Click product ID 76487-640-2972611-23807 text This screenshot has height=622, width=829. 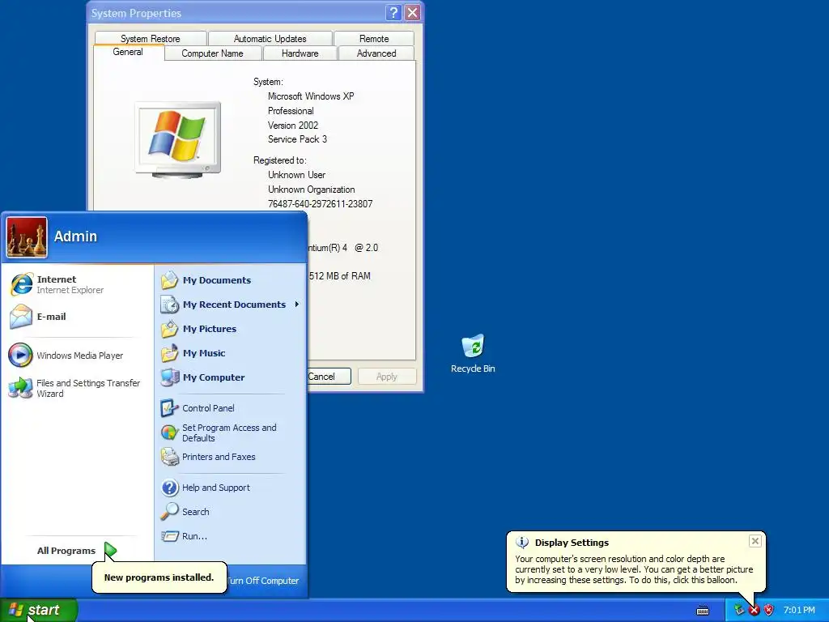pos(321,204)
